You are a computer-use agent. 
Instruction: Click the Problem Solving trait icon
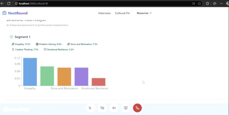[37, 44]
